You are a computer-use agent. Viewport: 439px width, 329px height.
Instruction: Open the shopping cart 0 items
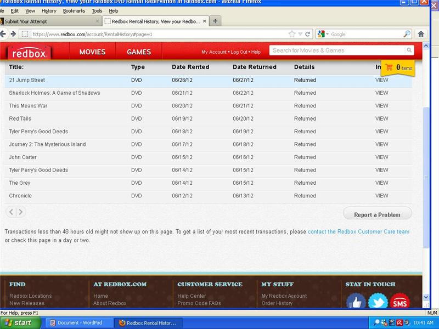(398, 67)
